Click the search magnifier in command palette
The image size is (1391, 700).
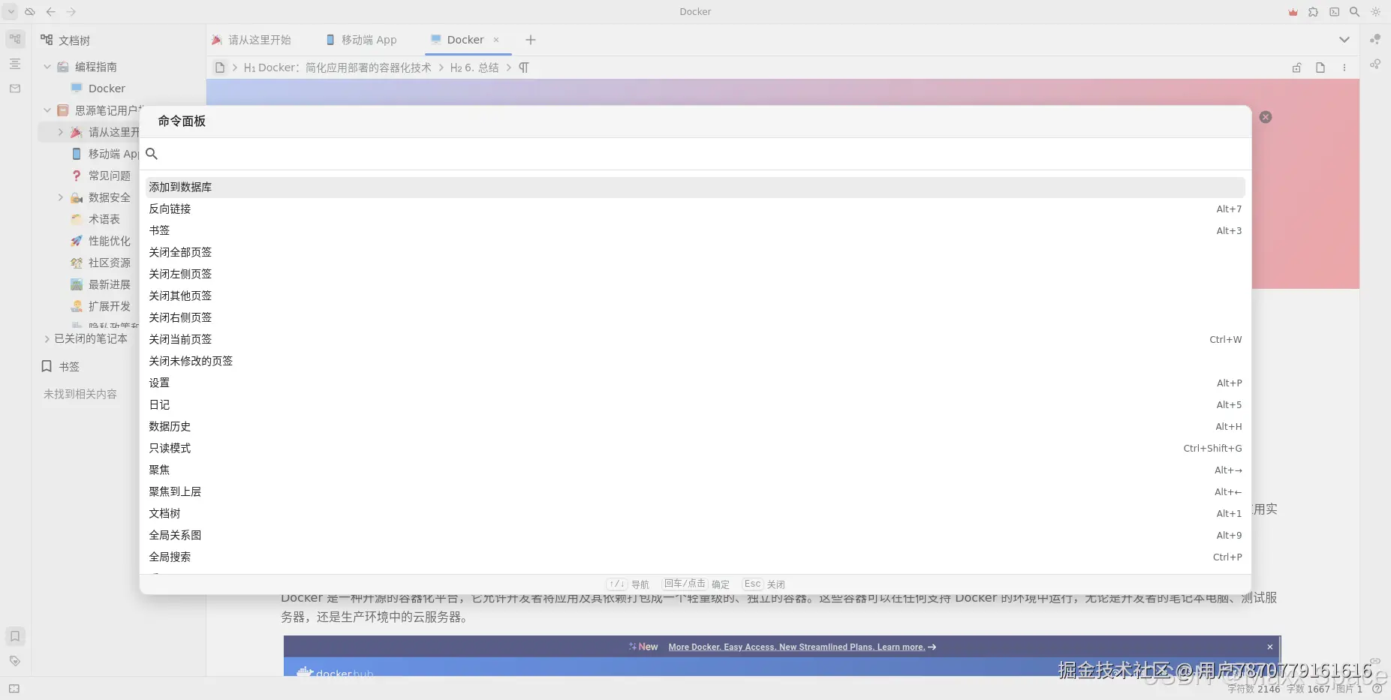pyautogui.click(x=152, y=154)
